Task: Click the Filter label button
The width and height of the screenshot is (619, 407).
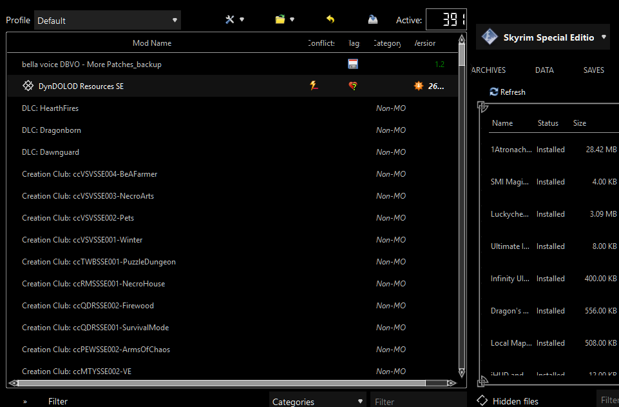Action: pos(58,401)
